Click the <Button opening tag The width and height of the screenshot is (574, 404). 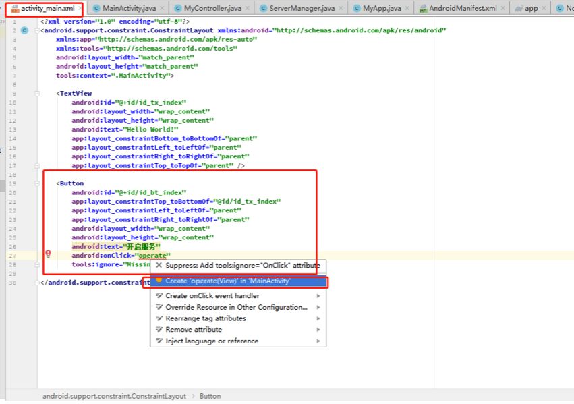[x=70, y=183]
